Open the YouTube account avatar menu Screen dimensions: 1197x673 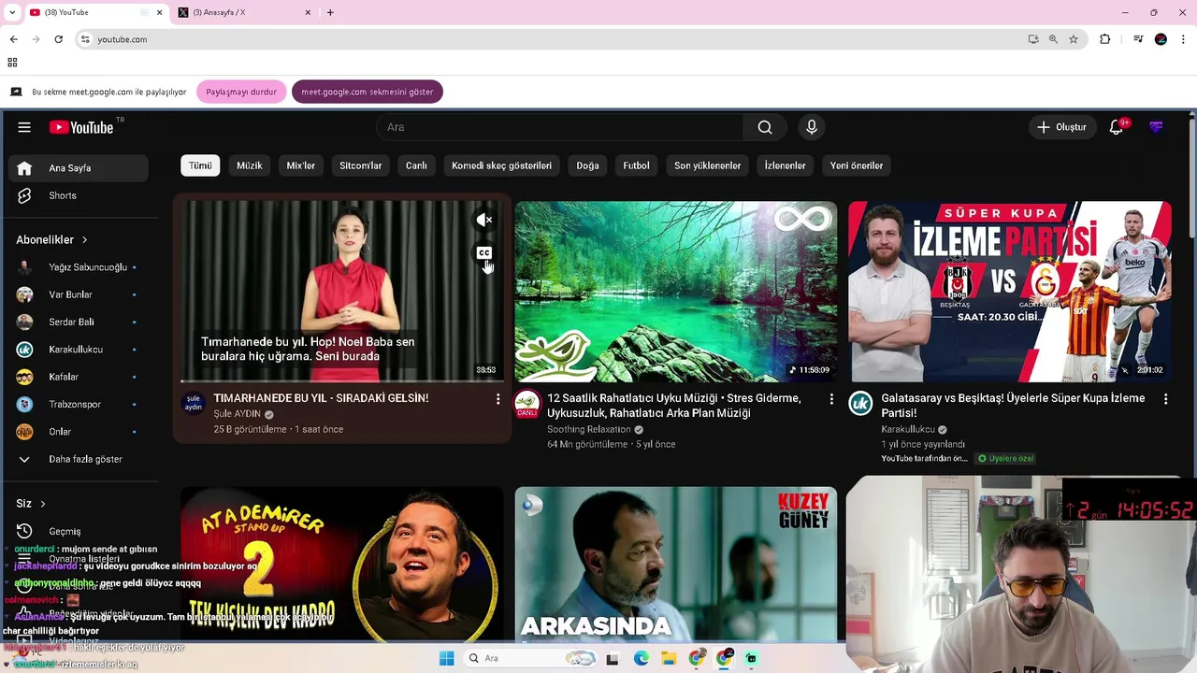coord(1156,127)
